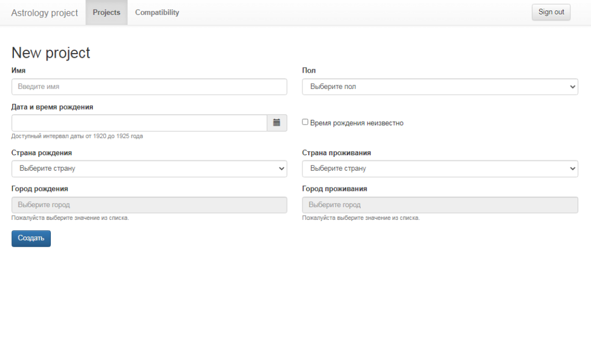Open the calendar date picker icon

click(276, 122)
